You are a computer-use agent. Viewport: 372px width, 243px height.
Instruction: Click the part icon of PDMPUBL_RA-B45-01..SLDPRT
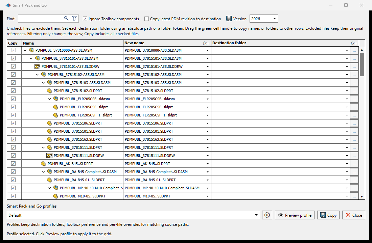pyautogui.click(x=49, y=180)
